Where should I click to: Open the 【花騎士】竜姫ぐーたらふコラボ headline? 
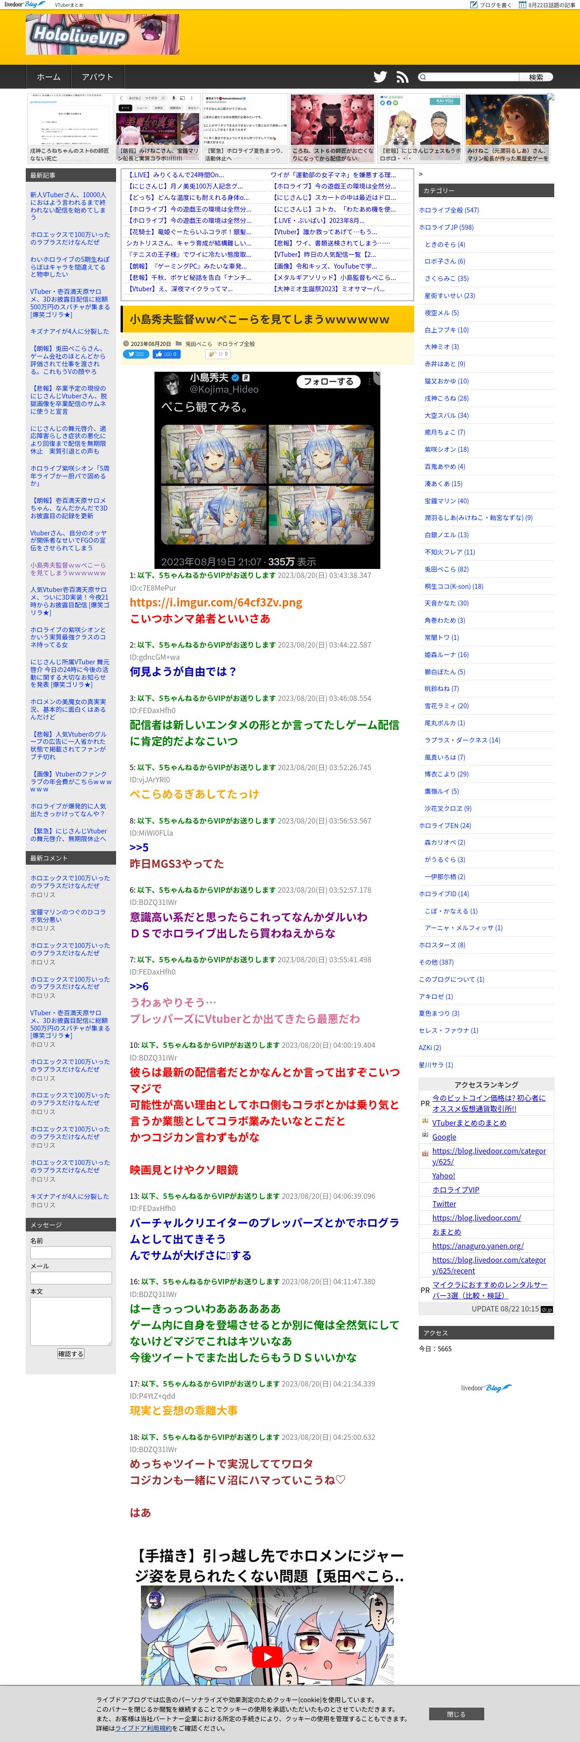(189, 231)
